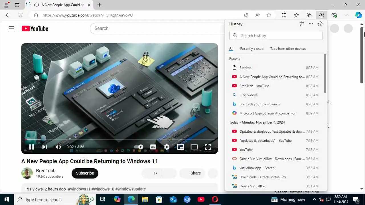Click the Search history box
The width and height of the screenshot is (365, 205).
click(x=276, y=36)
